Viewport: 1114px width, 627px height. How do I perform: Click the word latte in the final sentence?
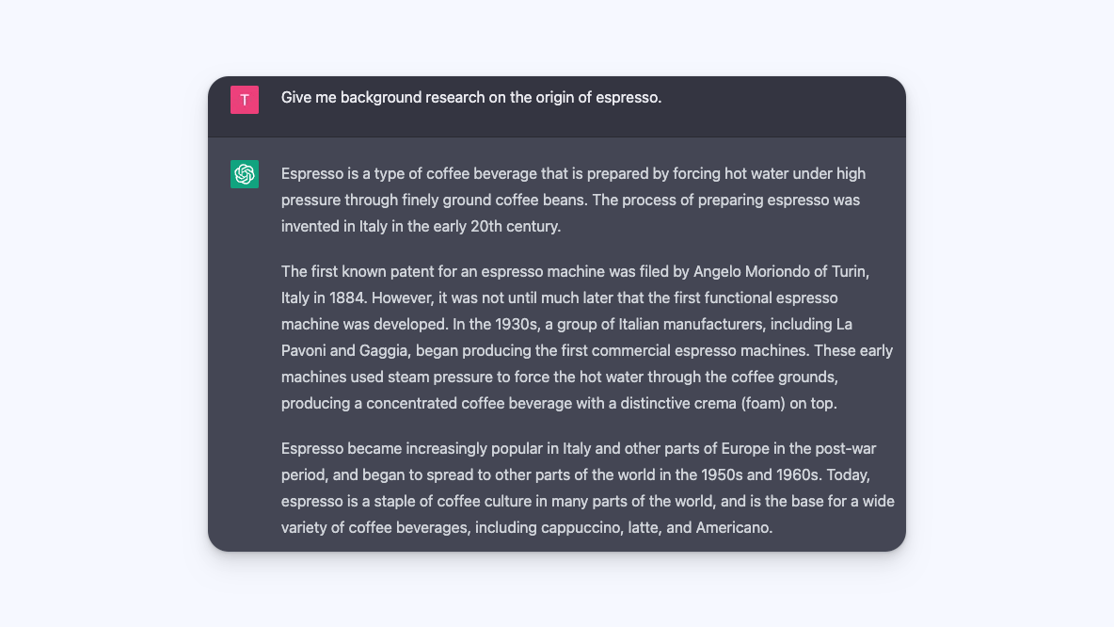[x=643, y=527]
